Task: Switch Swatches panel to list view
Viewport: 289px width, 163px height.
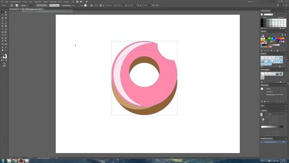Action: coord(282,35)
